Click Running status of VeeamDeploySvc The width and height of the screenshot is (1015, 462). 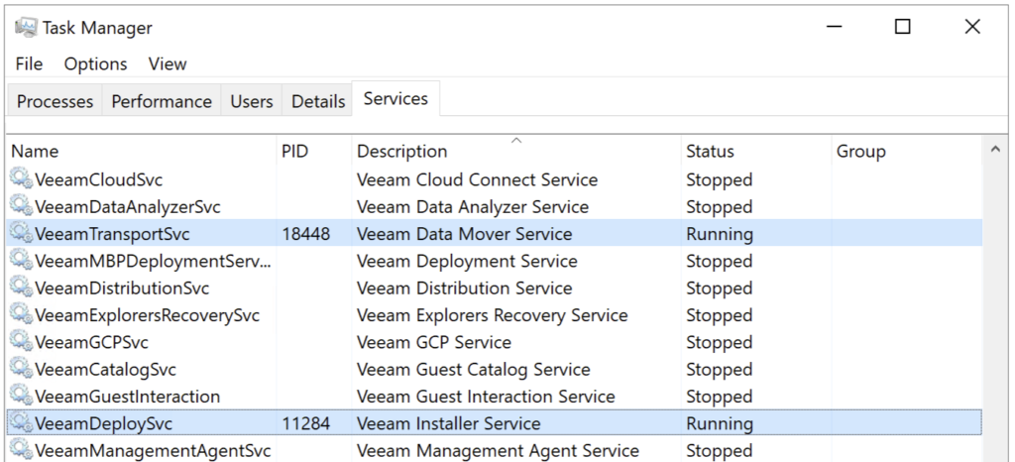tap(720, 423)
